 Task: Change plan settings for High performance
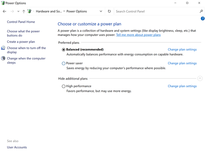(182, 86)
